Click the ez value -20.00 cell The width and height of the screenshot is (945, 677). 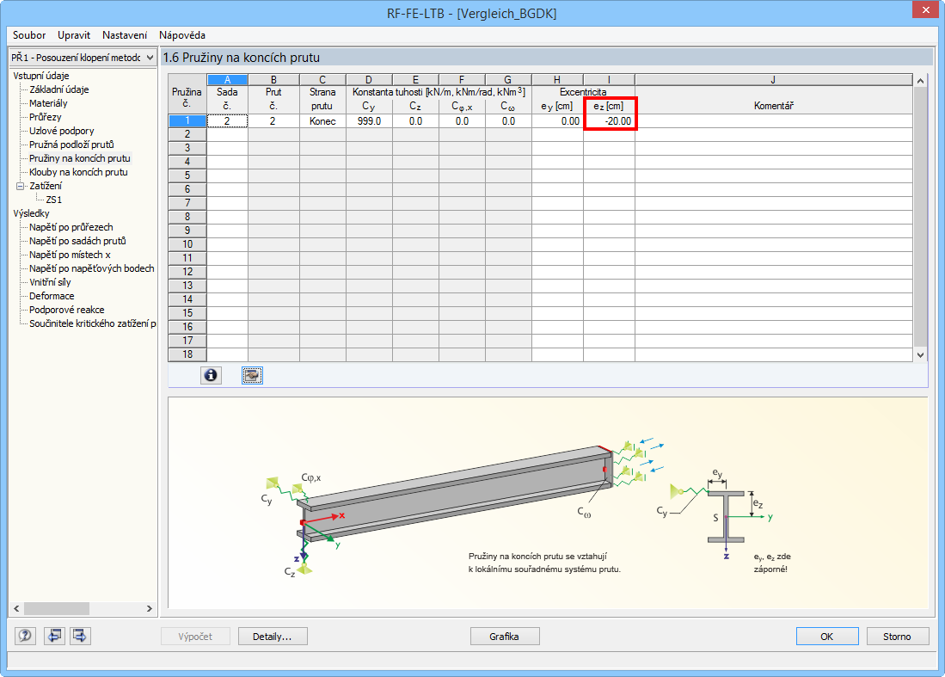(x=609, y=121)
